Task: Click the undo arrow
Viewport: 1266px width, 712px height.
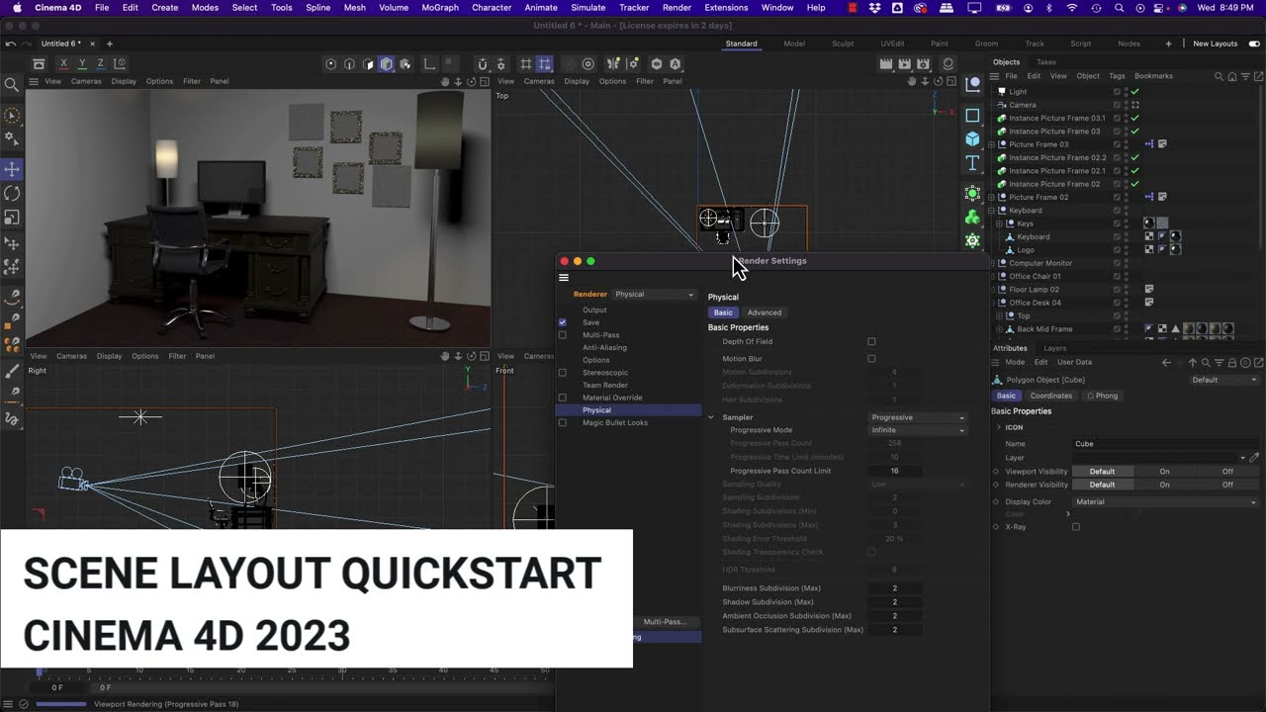Action: (x=10, y=44)
